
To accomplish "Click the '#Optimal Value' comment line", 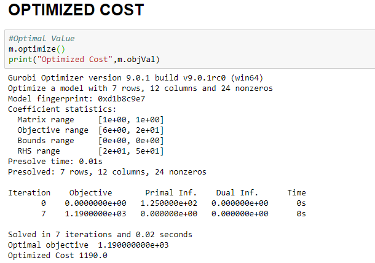I will point(42,39).
